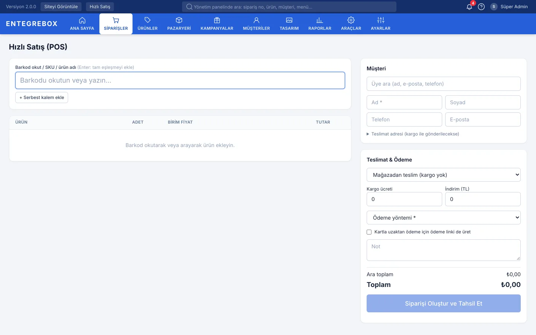
Task: Open the Ürünler tag icon
Action: 147,20
